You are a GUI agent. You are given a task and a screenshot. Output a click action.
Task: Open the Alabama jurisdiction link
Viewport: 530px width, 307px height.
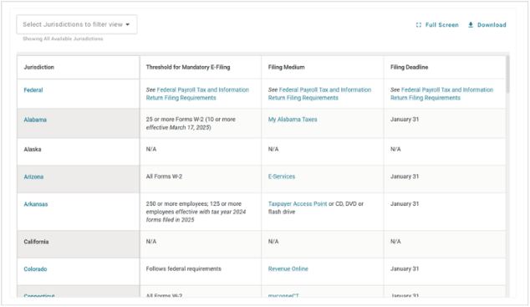coord(35,120)
